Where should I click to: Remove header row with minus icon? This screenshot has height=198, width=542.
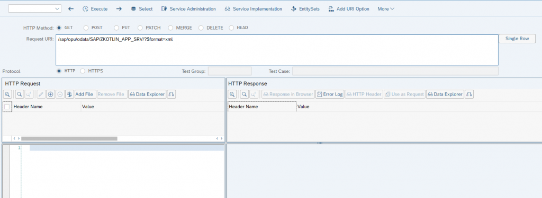60,94
